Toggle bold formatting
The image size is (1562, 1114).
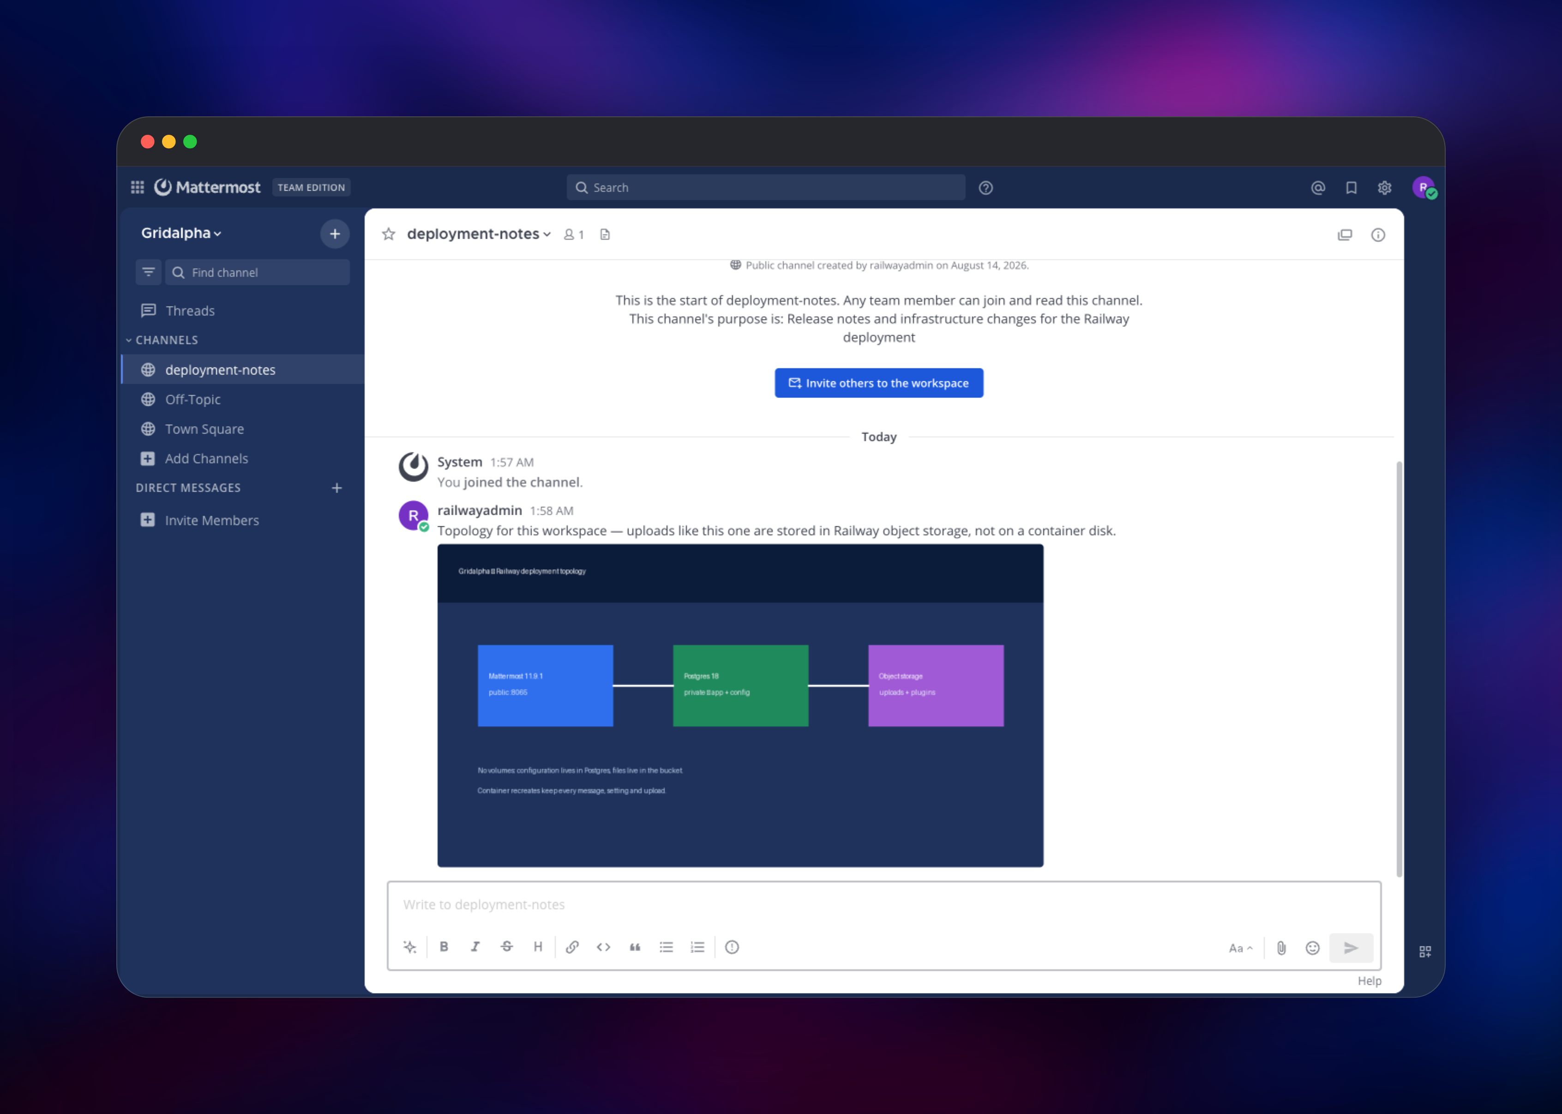tap(444, 947)
